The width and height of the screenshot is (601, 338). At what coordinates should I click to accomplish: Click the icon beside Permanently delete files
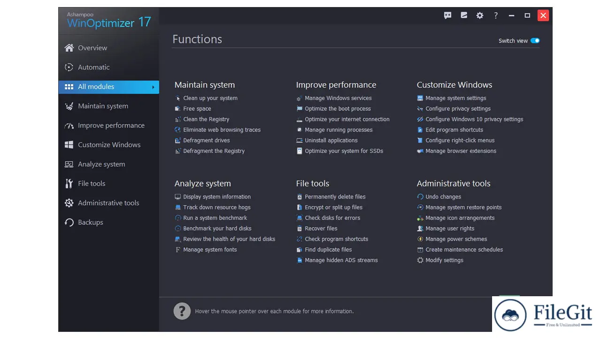click(x=300, y=197)
